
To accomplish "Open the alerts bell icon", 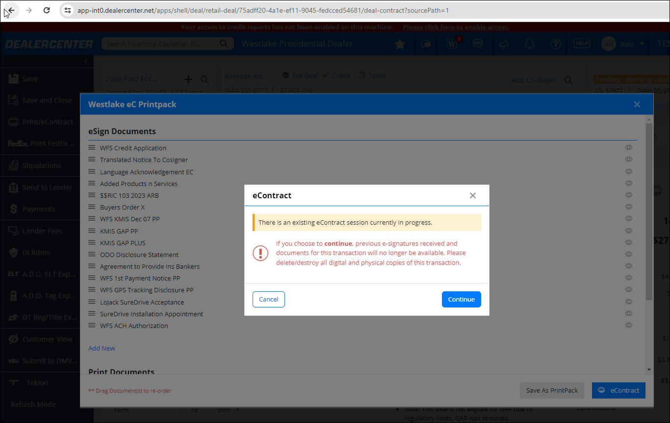I will (x=530, y=44).
